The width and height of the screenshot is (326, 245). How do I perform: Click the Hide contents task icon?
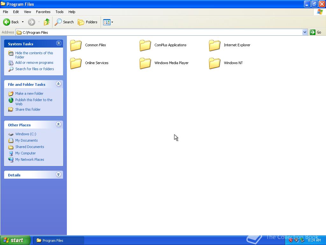click(x=11, y=53)
